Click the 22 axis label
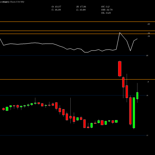155x155 pixels. click(x=148, y=24)
